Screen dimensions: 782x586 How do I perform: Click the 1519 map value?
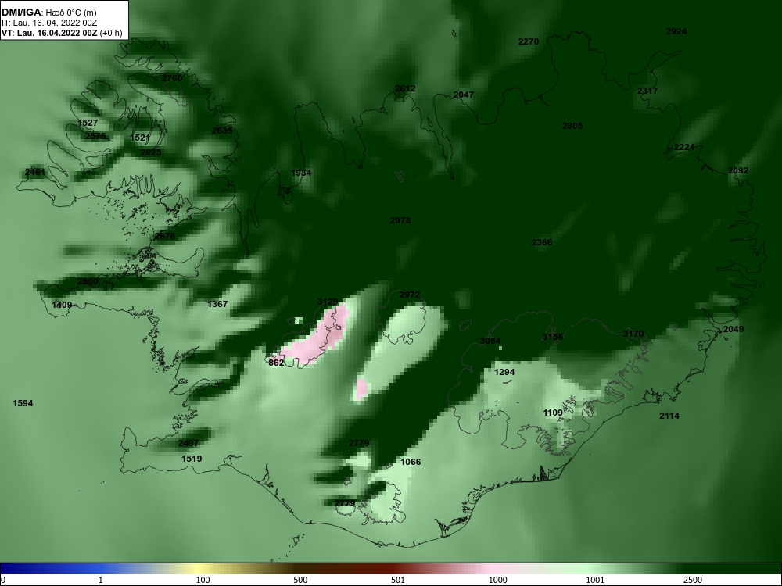[192, 459]
